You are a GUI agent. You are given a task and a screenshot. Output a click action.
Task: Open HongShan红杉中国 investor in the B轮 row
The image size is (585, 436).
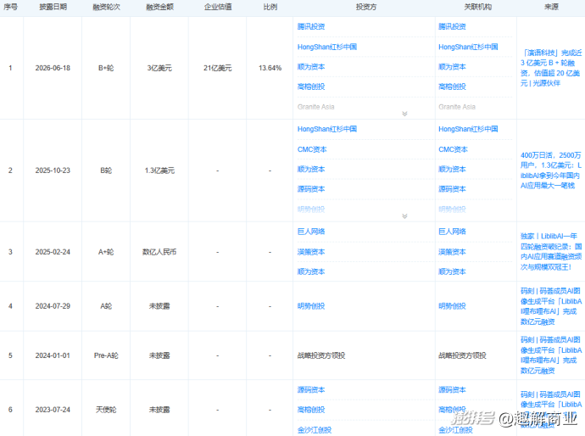(326, 129)
